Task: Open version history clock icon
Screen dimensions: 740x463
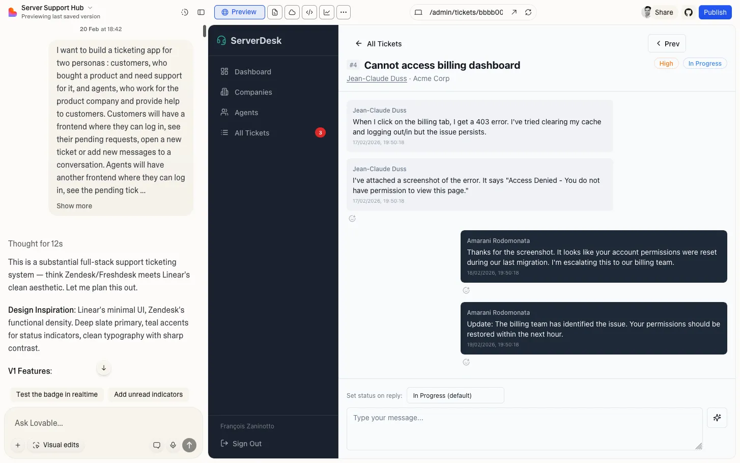Action: point(185,12)
